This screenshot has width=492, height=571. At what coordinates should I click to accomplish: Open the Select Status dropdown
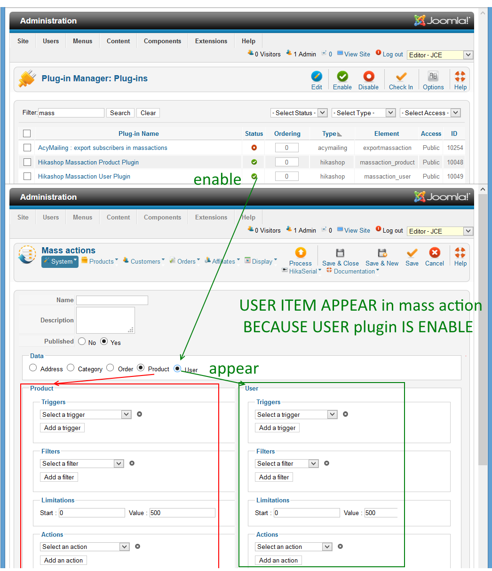pos(299,113)
